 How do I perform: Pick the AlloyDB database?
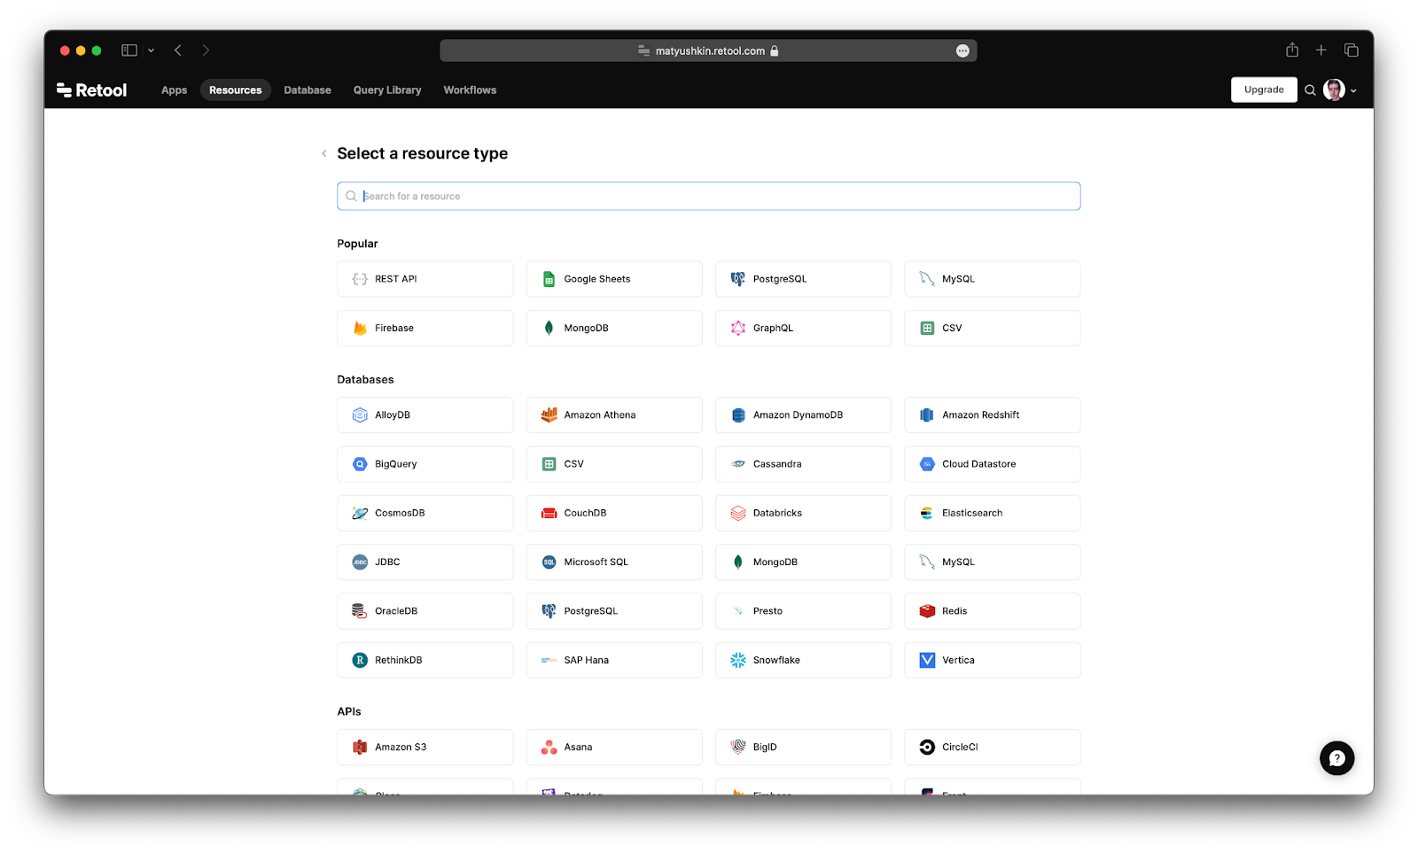click(425, 415)
